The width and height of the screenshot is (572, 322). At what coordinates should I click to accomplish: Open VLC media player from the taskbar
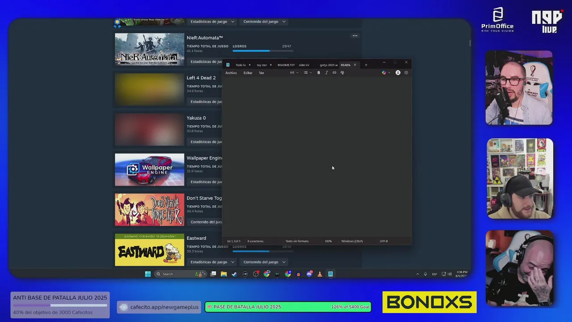tap(320, 274)
